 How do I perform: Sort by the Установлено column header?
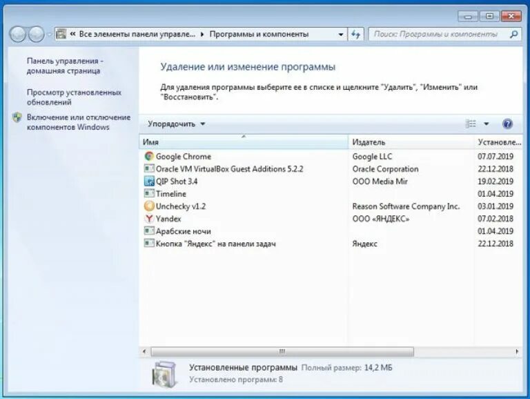point(498,142)
